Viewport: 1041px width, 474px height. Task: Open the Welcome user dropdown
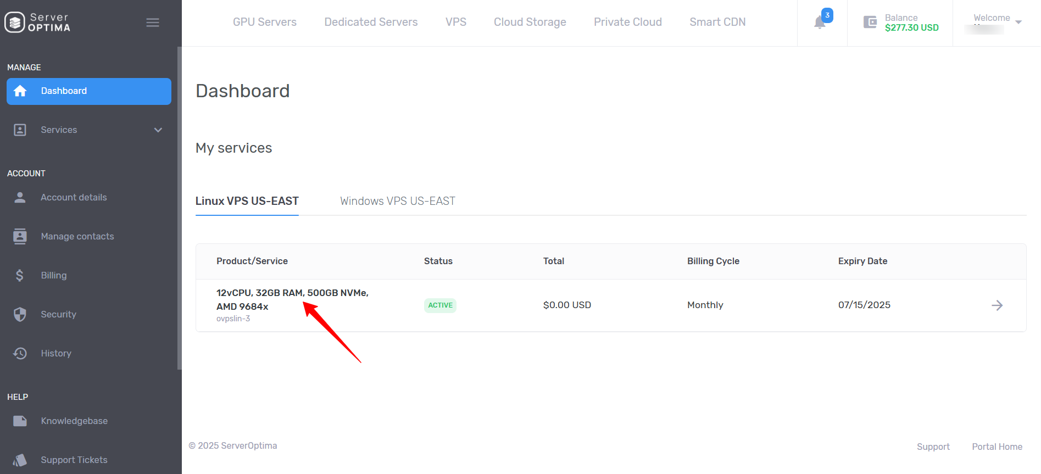click(x=998, y=23)
